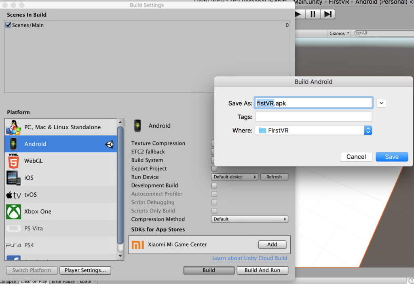Toggle Scripts Only Build checkbox

tap(214, 210)
